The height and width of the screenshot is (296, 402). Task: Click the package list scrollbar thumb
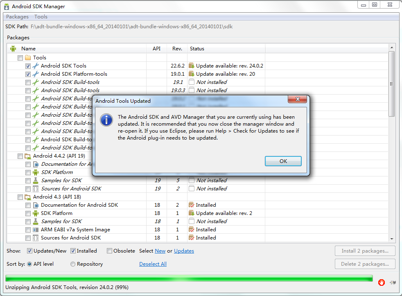(391, 84)
